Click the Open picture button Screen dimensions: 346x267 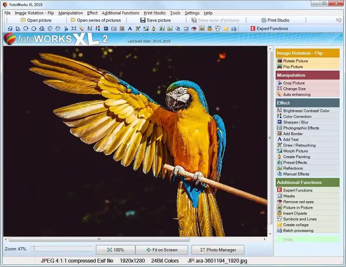36,20
